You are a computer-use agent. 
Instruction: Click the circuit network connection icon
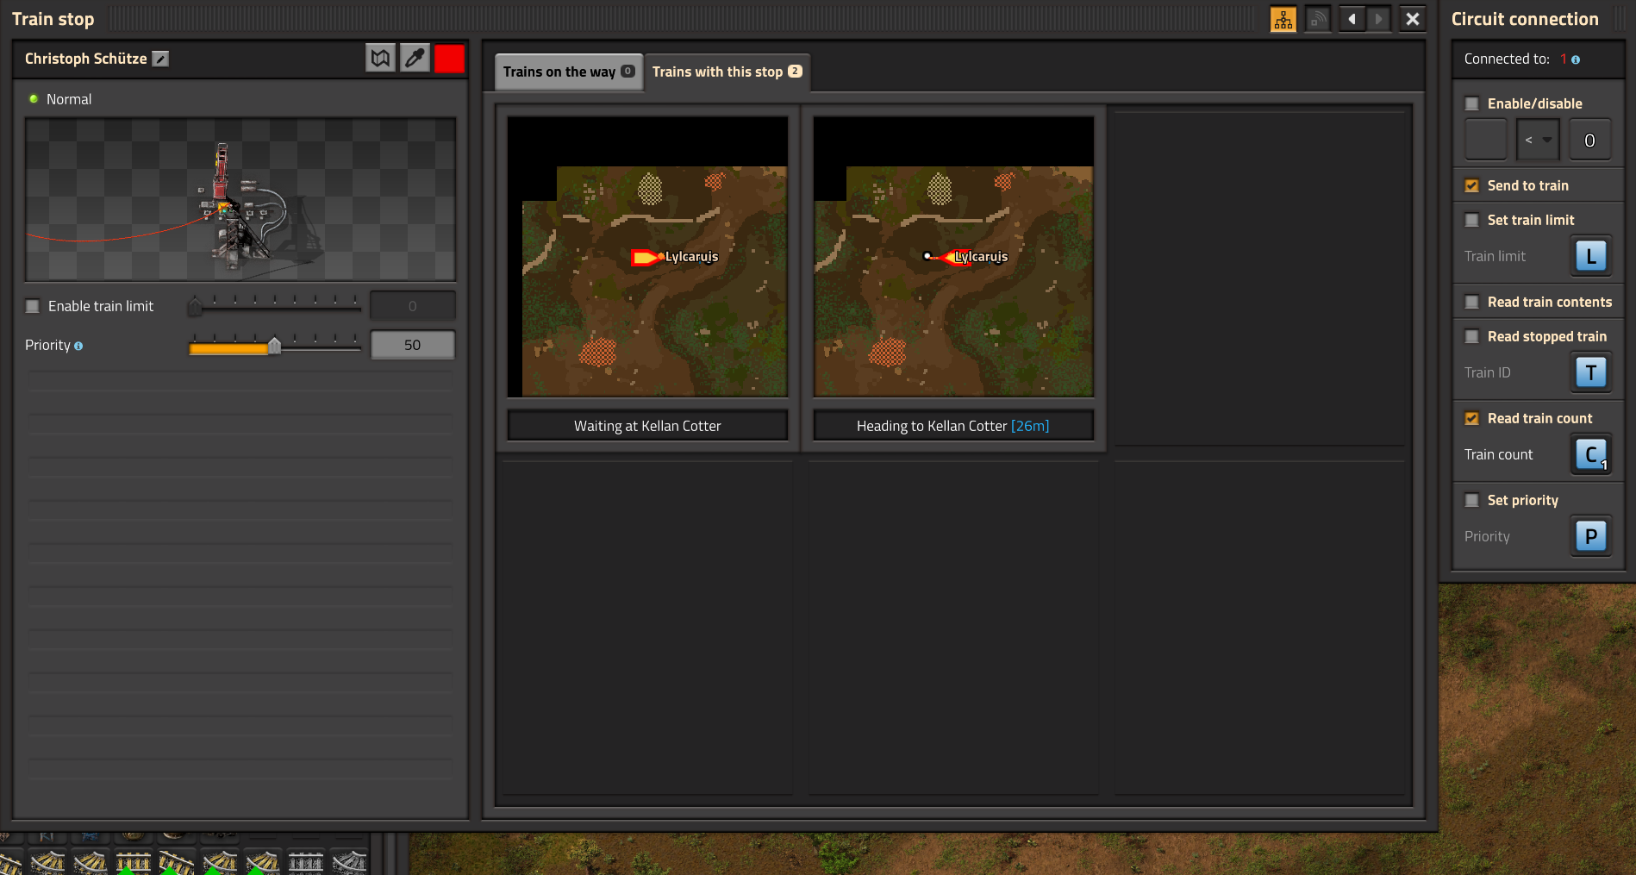(1283, 19)
